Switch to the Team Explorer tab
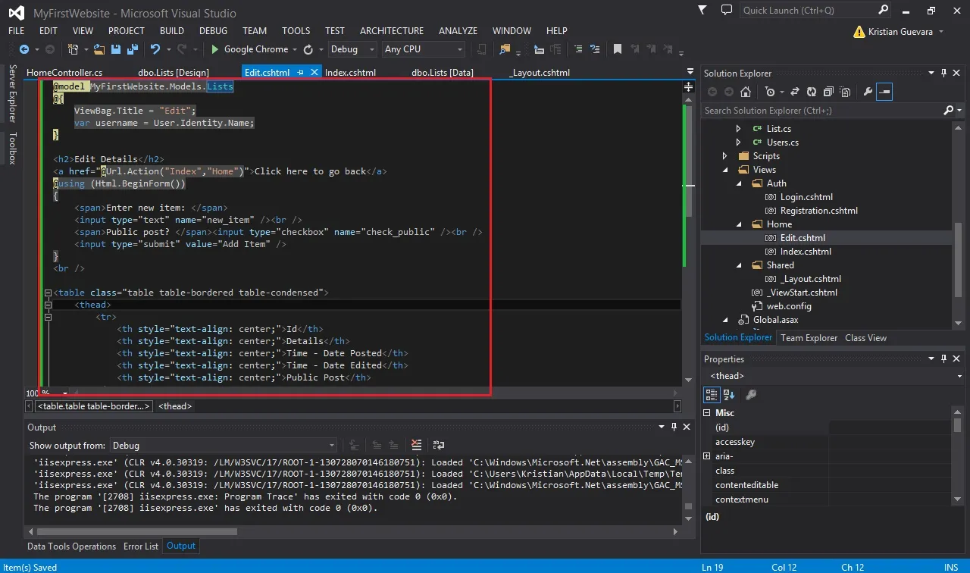 point(809,338)
